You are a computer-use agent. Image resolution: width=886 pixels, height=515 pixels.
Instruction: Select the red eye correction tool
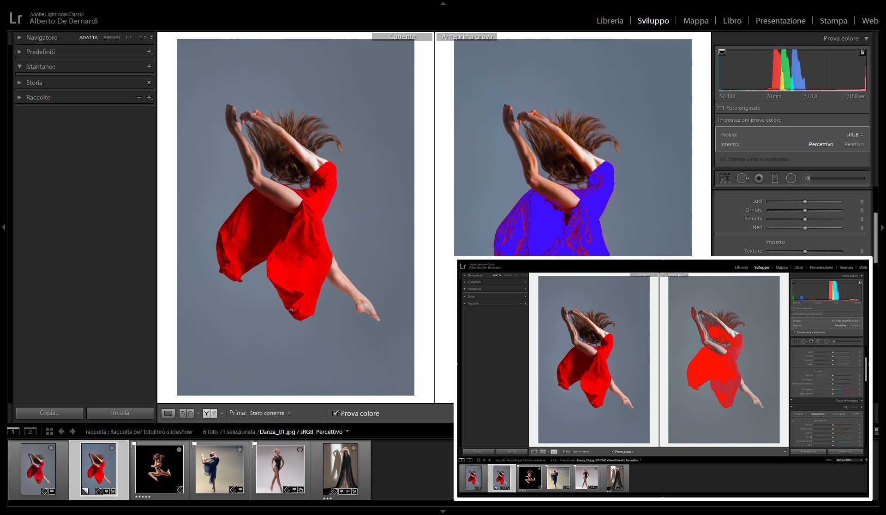pyautogui.click(x=759, y=178)
